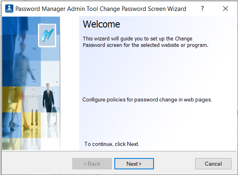Click the blank area below the welcome paragraph
The height and width of the screenshot is (175, 238).
tap(158, 72)
